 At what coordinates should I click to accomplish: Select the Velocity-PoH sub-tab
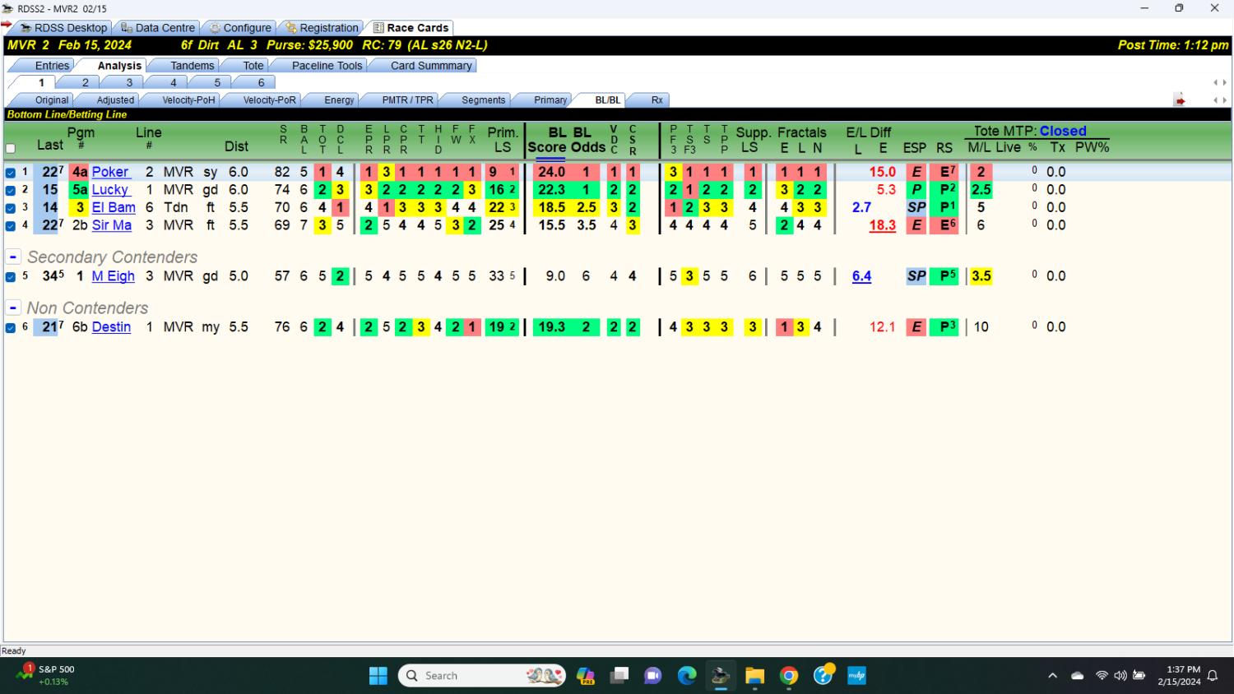[188, 100]
